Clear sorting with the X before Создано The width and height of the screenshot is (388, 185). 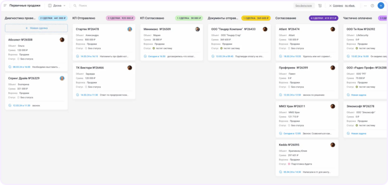(x=330, y=6)
